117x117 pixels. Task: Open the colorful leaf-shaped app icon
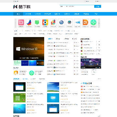click(x=53, y=22)
